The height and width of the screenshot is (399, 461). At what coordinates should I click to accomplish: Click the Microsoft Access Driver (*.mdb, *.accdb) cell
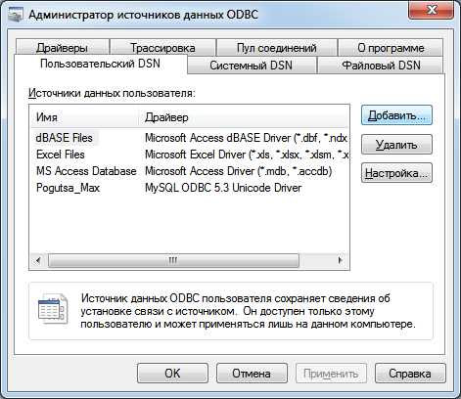point(239,171)
